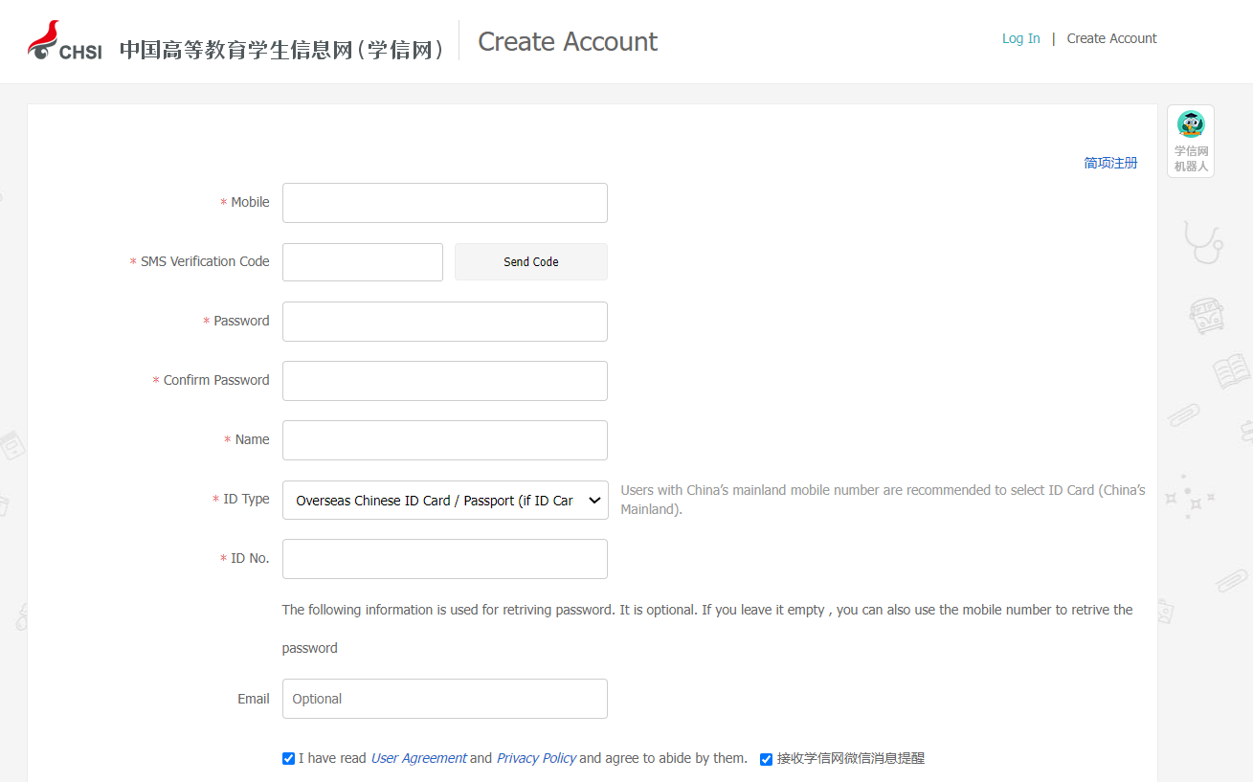
Task: Open the Privacy Policy
Action: tap(536, 757)
